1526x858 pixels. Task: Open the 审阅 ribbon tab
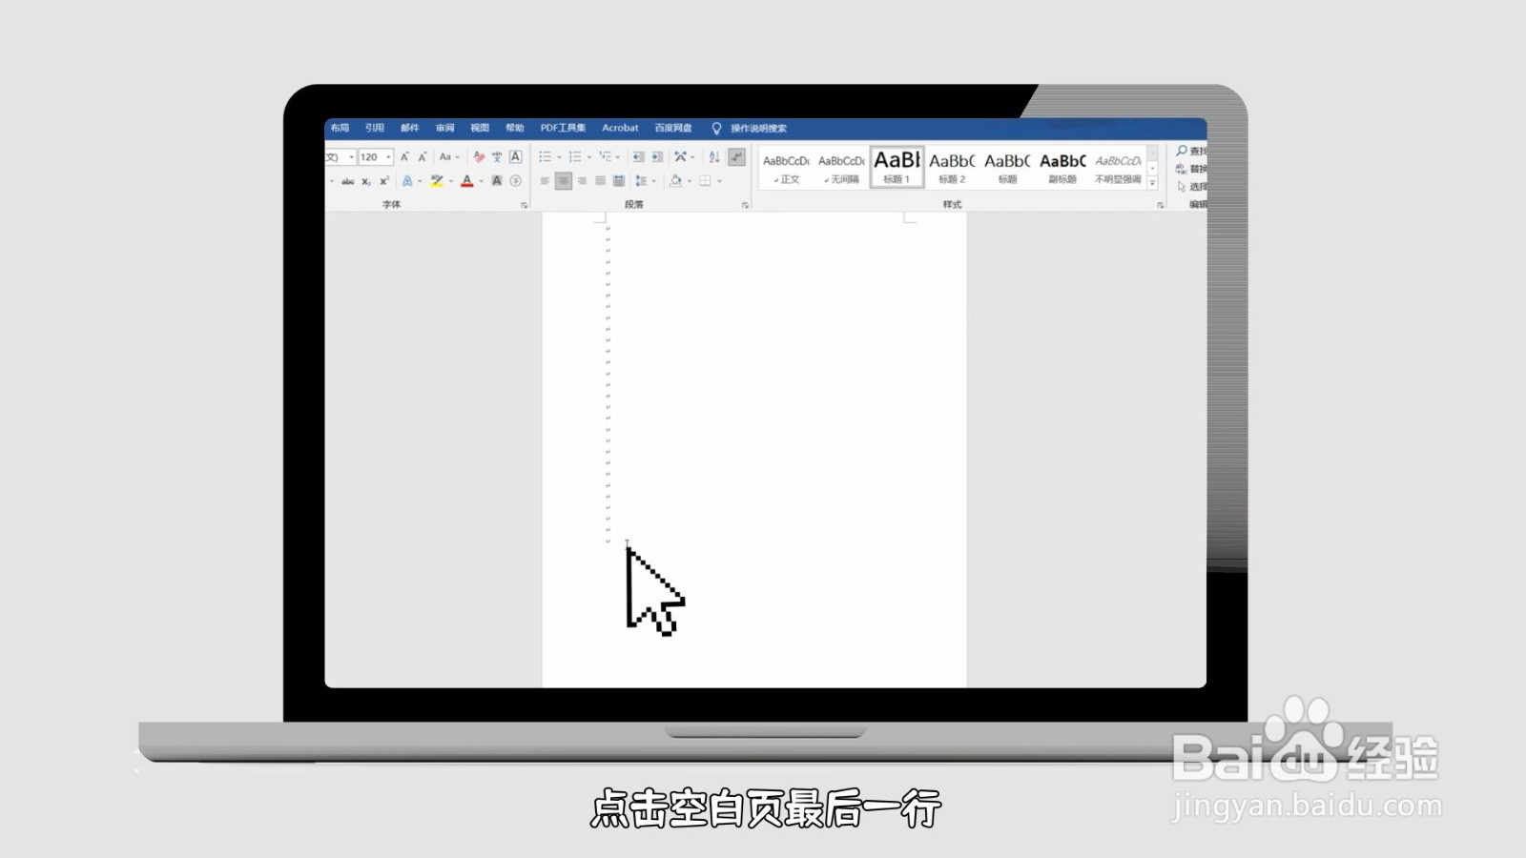pyautogui.click(x=445, y=128)
